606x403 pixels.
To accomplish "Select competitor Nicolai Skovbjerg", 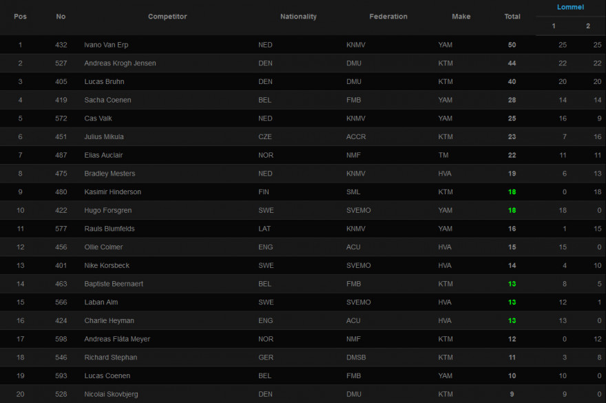I will coord(112,394).
